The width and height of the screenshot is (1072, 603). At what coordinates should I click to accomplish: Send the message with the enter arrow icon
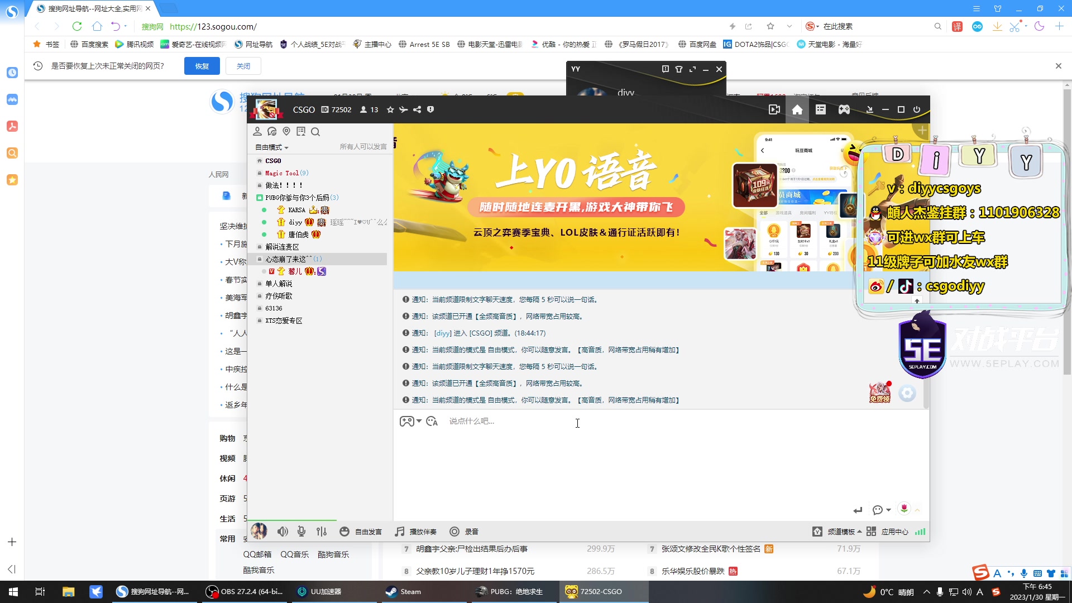(x=858, y=510)
